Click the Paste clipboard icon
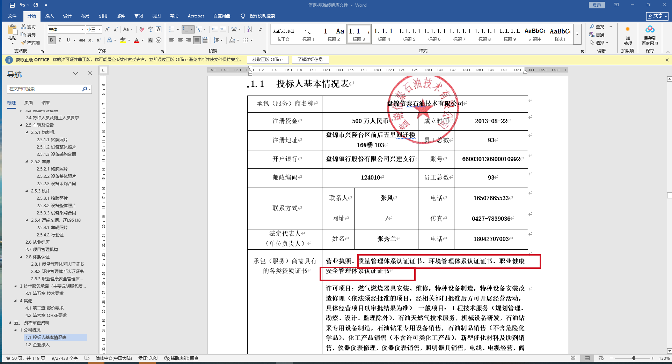The image size is (672, 364). tap(12, 30)
